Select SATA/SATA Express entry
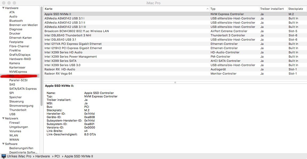307x159 pixels. pyautogui.click(x=23, y=89)
